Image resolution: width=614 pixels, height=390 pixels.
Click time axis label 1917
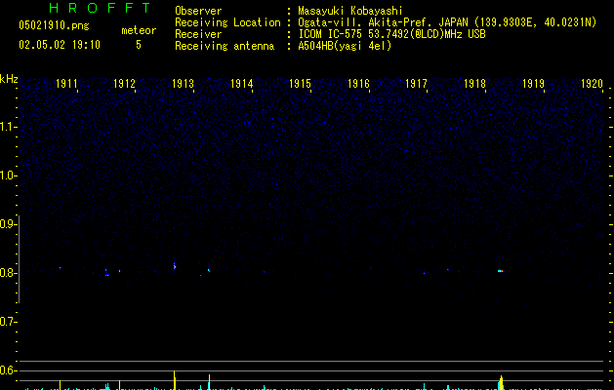(x=416, y=84)
